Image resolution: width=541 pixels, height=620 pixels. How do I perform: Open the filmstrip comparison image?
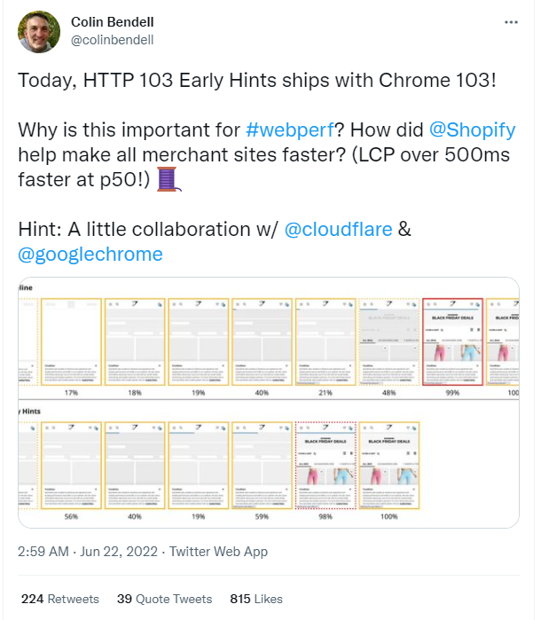[x=269, y=403]
